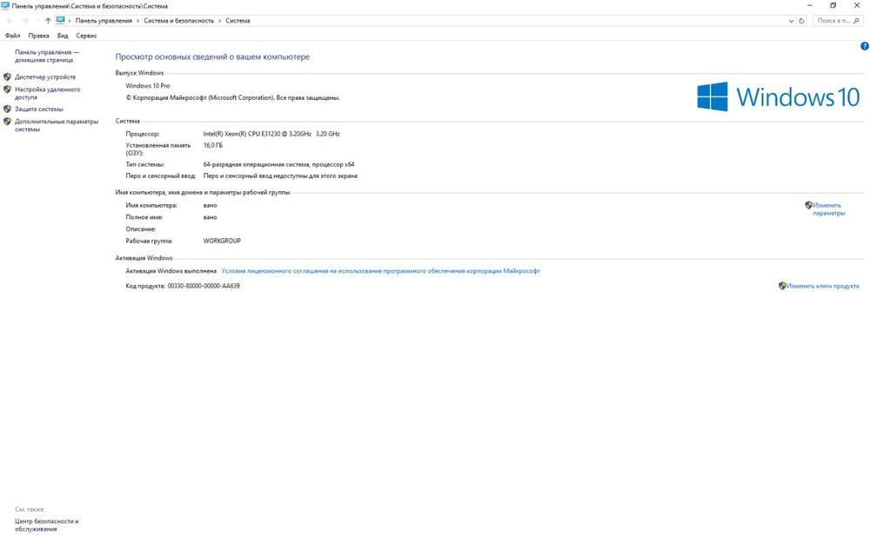
Task: Click the Просмотр основных сведений heading
Action: [x=212, y=56]
